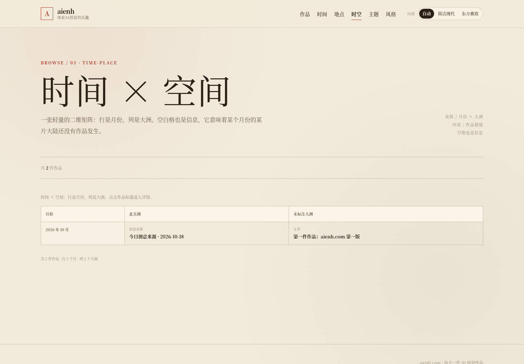The height and width of the screenshot is (364, 524).
Task: Click the 未标注大洲 column header
Action: pyautogui.click(x=386, y=214)
